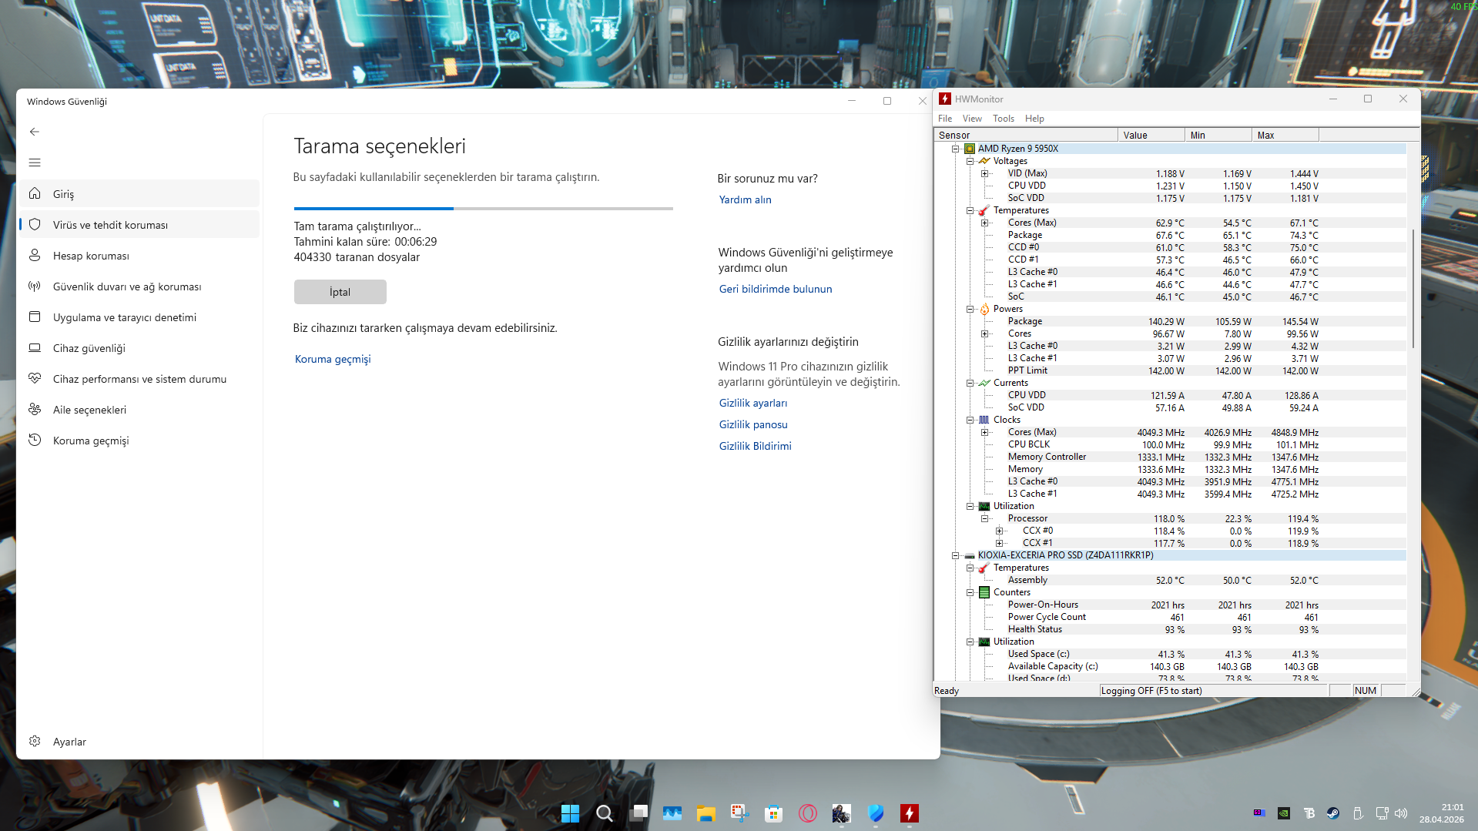
Task: Open the volume speaker tray icon
Action: tap(1401, 813)
